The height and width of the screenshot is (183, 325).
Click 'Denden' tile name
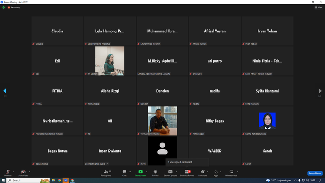point(162,91)
